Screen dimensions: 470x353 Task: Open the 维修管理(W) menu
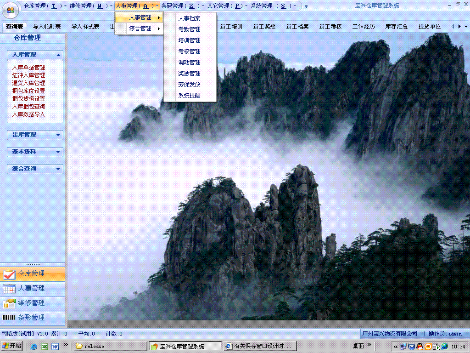[x=90, y=6]
